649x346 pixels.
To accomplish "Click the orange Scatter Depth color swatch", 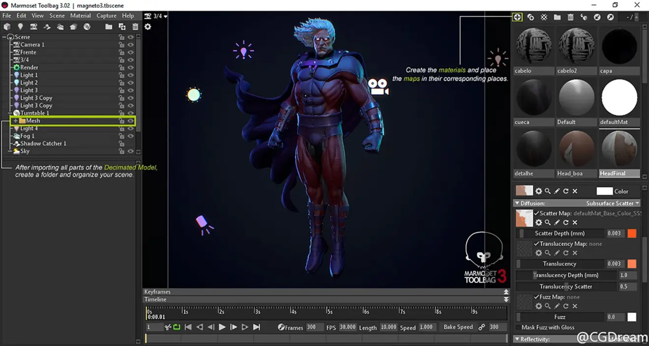I will tap(632, 233).
